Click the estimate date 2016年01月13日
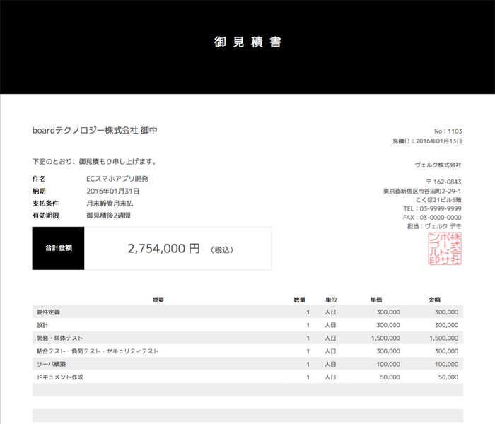Viewport: 495px width, 424px height. click(x=439, y=141)
